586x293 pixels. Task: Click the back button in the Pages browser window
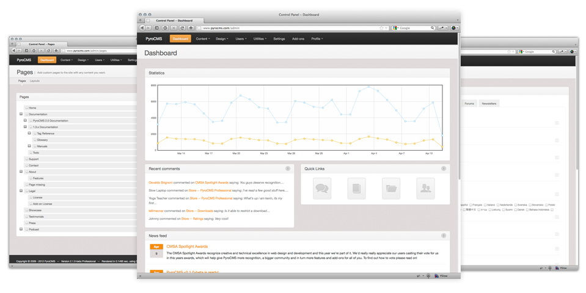pyautogui.click(x=13, y=51)
